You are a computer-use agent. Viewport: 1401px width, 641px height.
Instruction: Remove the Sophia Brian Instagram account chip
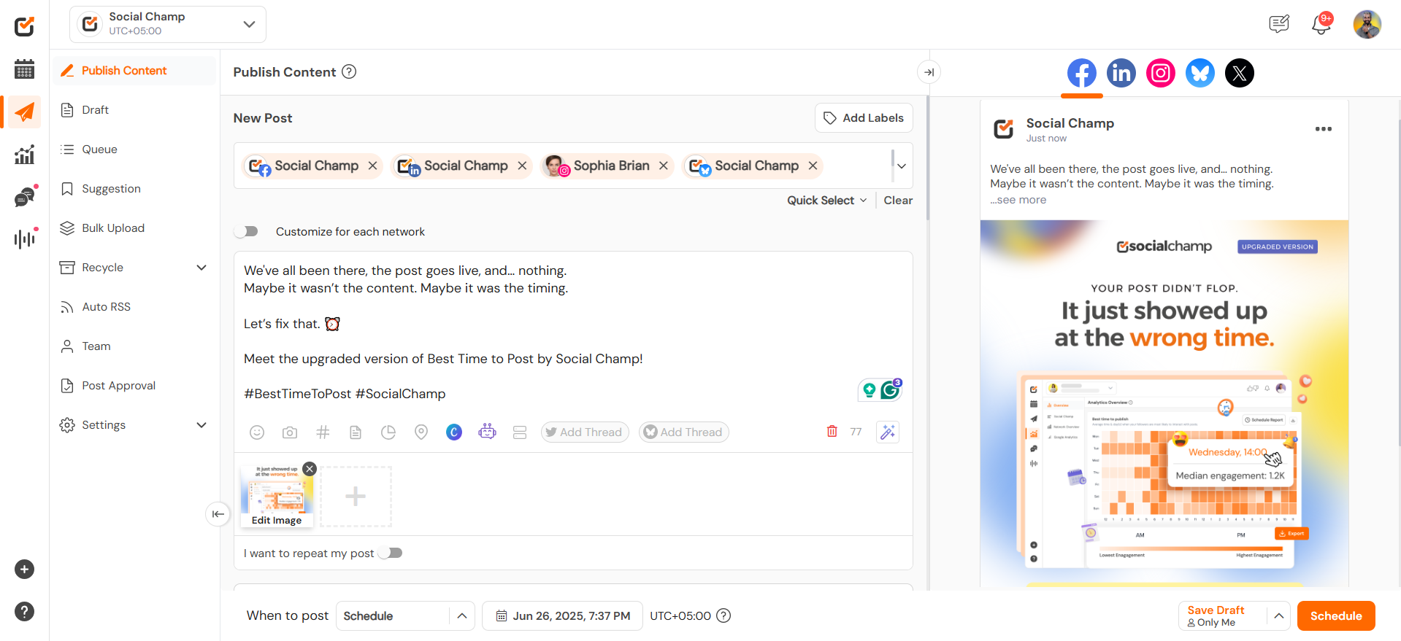click(x=664, y=166)
